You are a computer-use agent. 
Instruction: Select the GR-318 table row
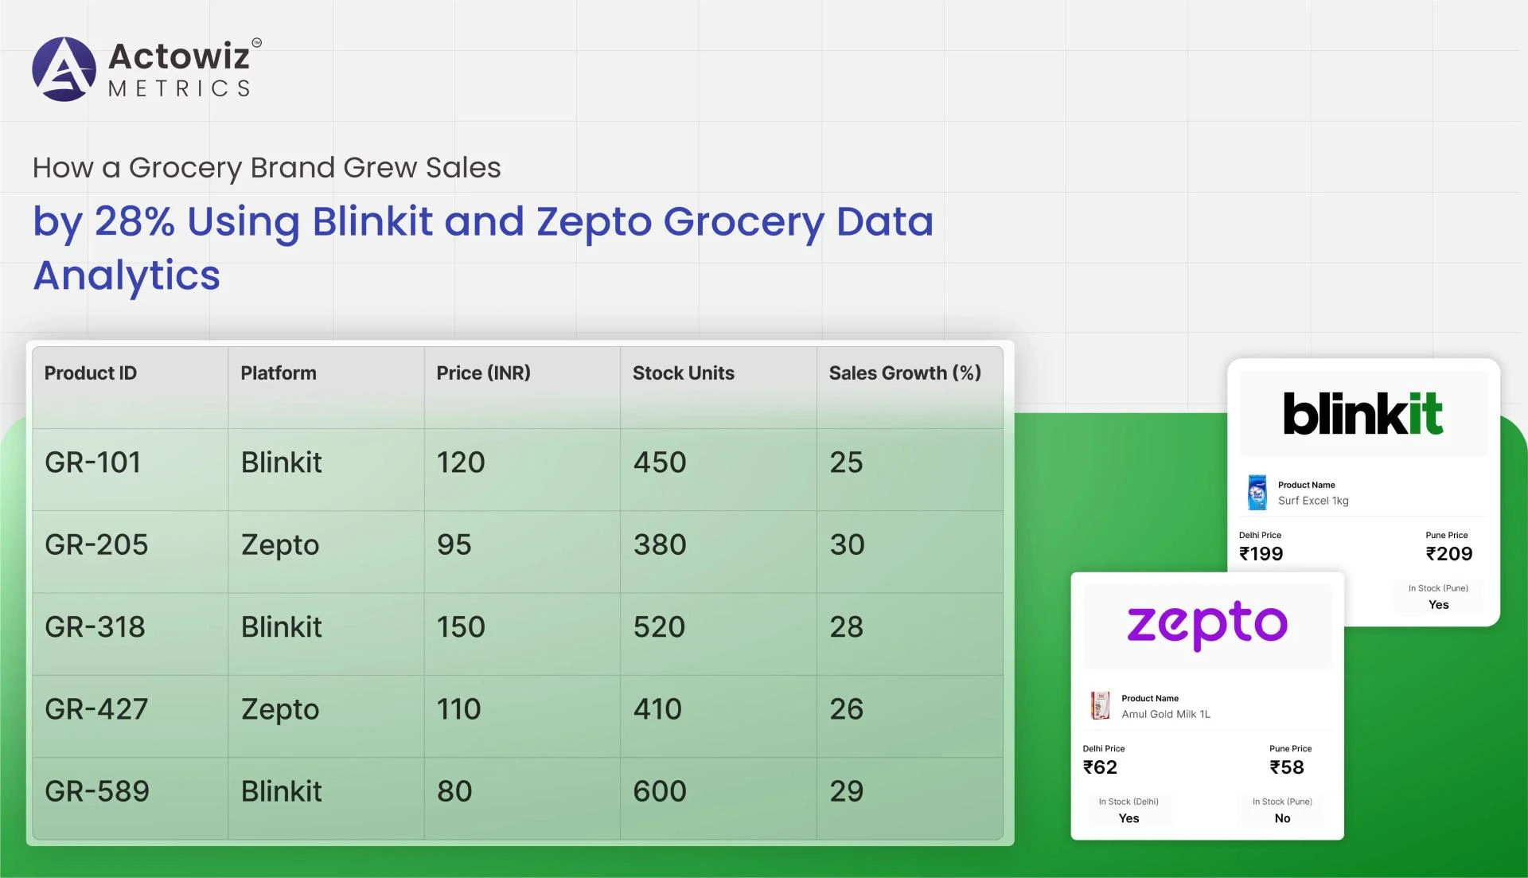517,626
